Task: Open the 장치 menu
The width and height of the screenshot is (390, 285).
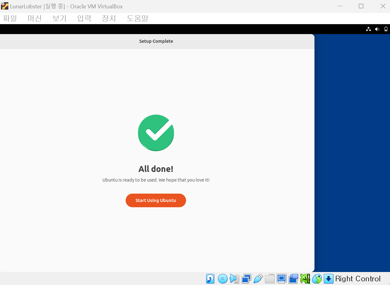Action: 109,18
